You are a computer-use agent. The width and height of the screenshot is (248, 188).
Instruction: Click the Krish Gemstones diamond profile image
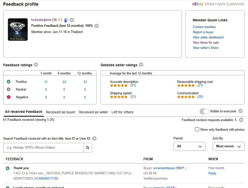[x=18, y=29]
